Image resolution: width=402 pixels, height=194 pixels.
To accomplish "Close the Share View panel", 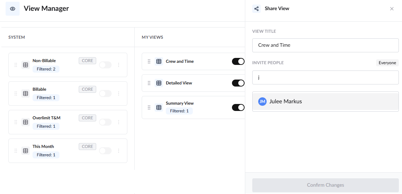I will [392, 9].
